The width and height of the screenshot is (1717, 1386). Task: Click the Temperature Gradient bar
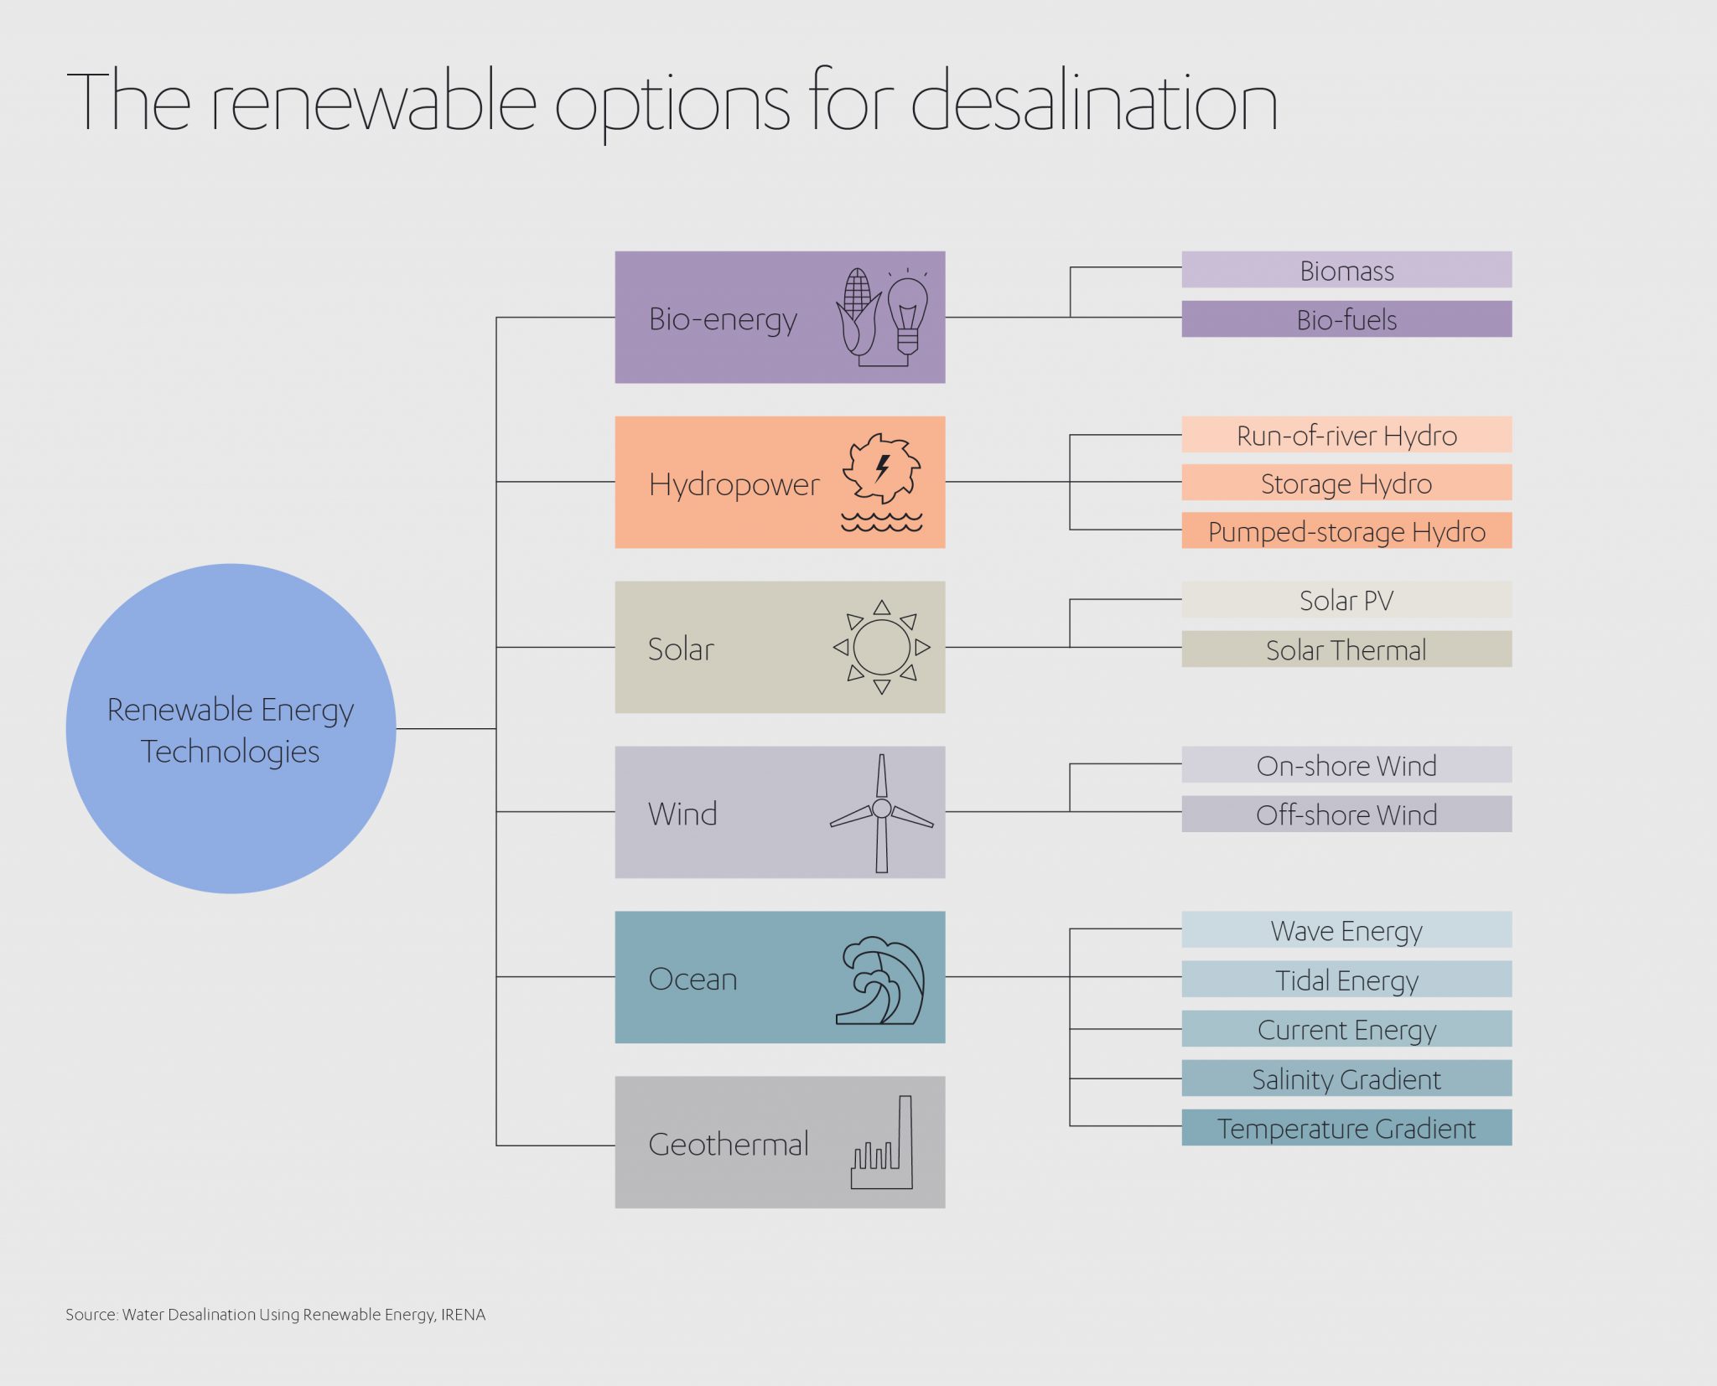click(x=1347, y=1129)
